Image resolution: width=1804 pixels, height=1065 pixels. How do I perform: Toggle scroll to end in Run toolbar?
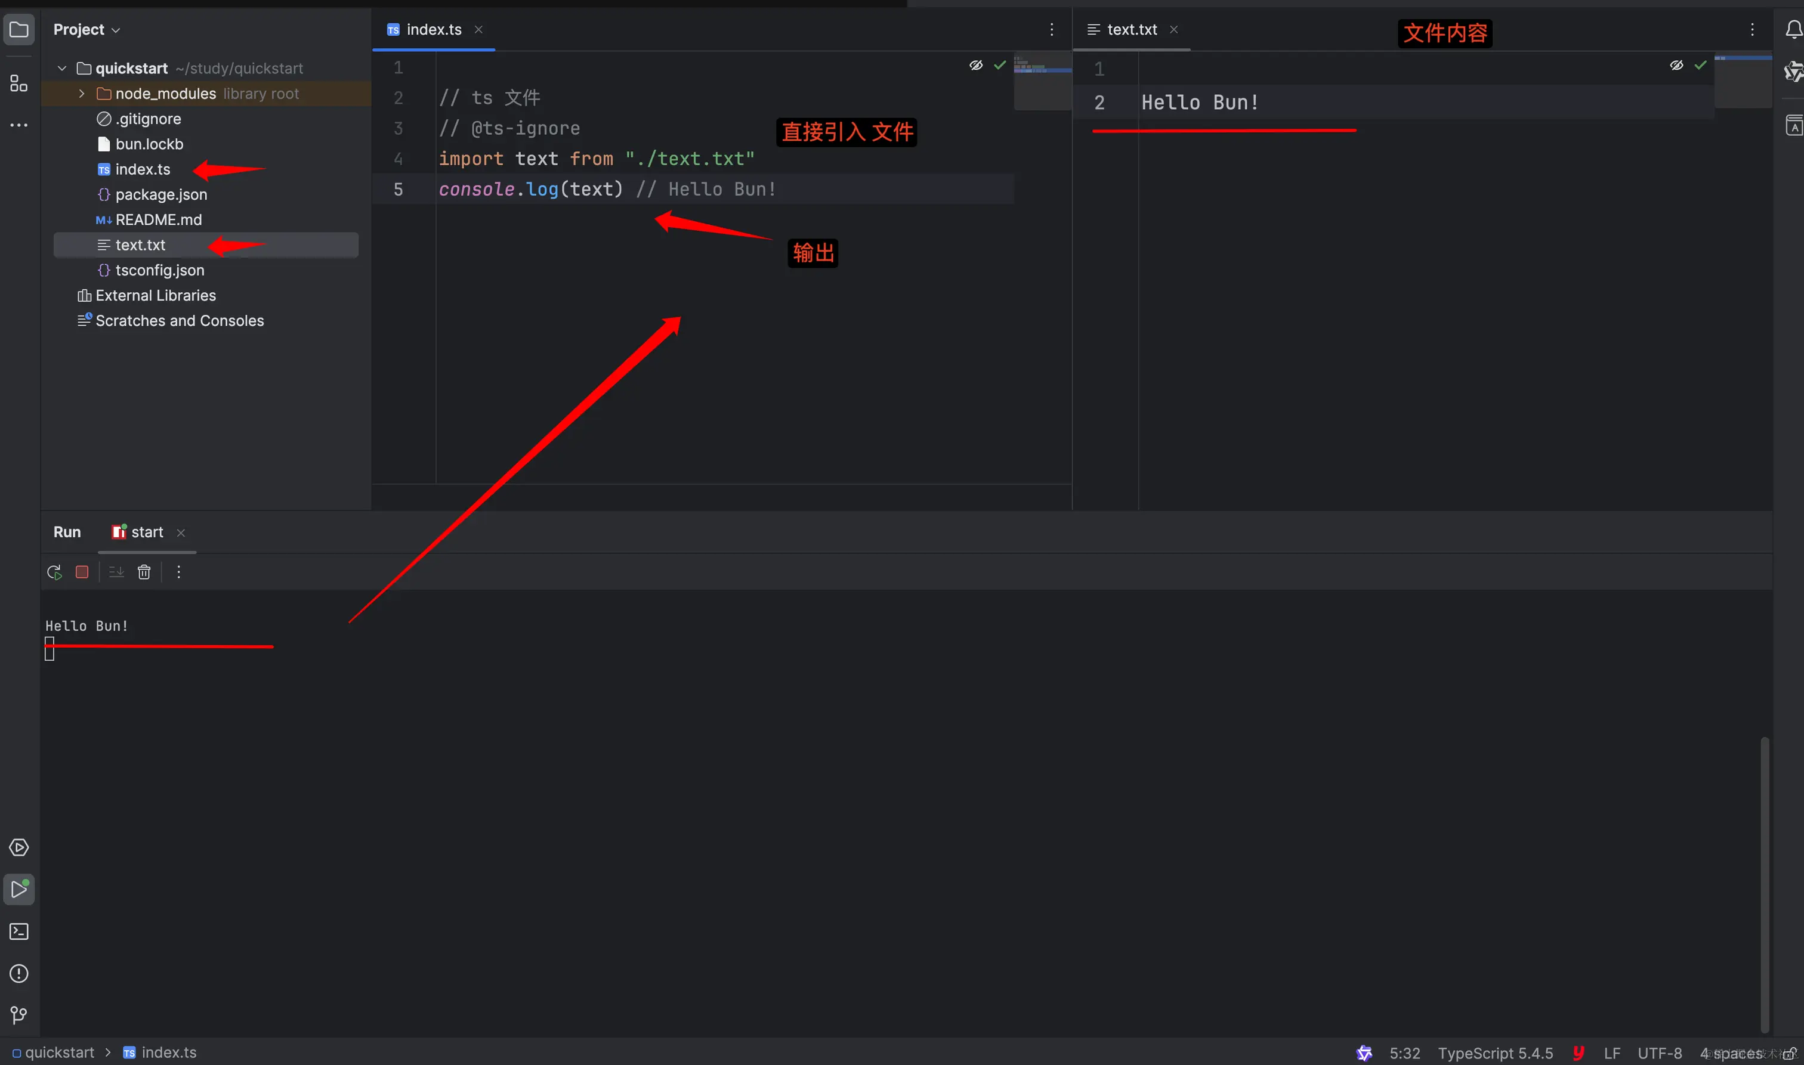point(116,572)
